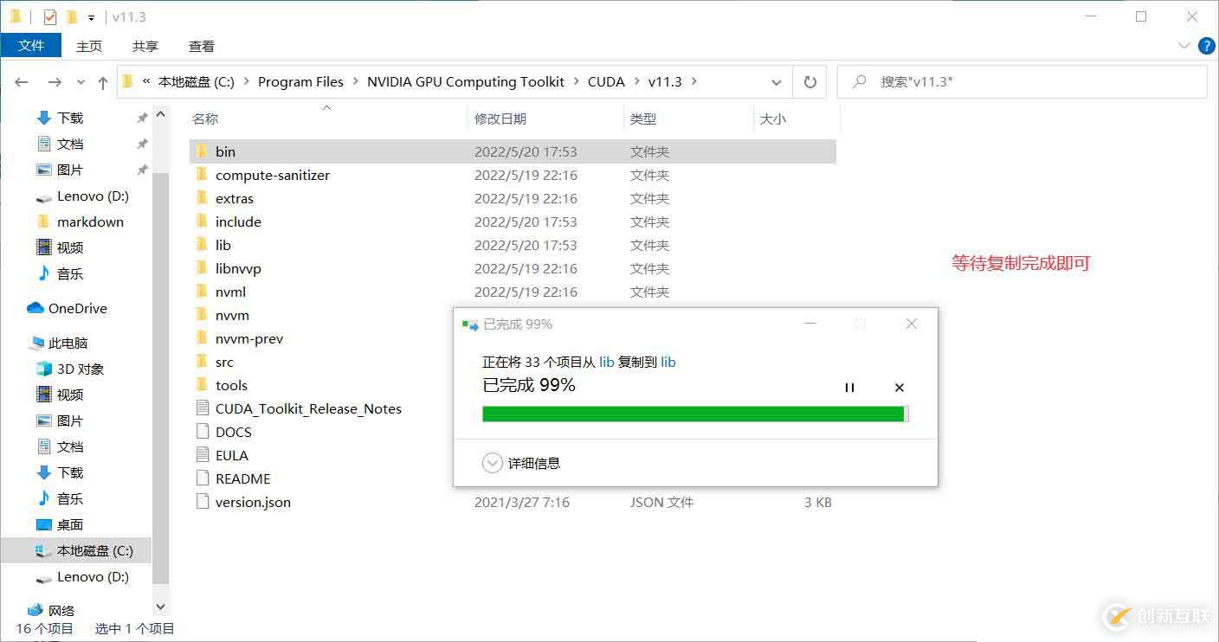Viewport: 1219px width, 642px height.
Task: Show hidden path levels via double chevron
Action: point(146,81)
